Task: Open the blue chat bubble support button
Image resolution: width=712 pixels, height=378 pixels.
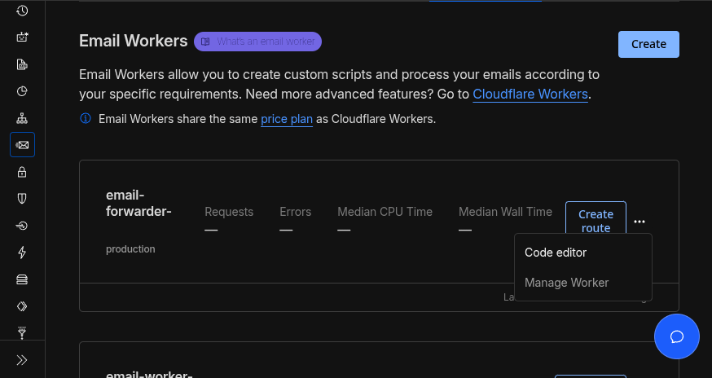Action: 676,336
